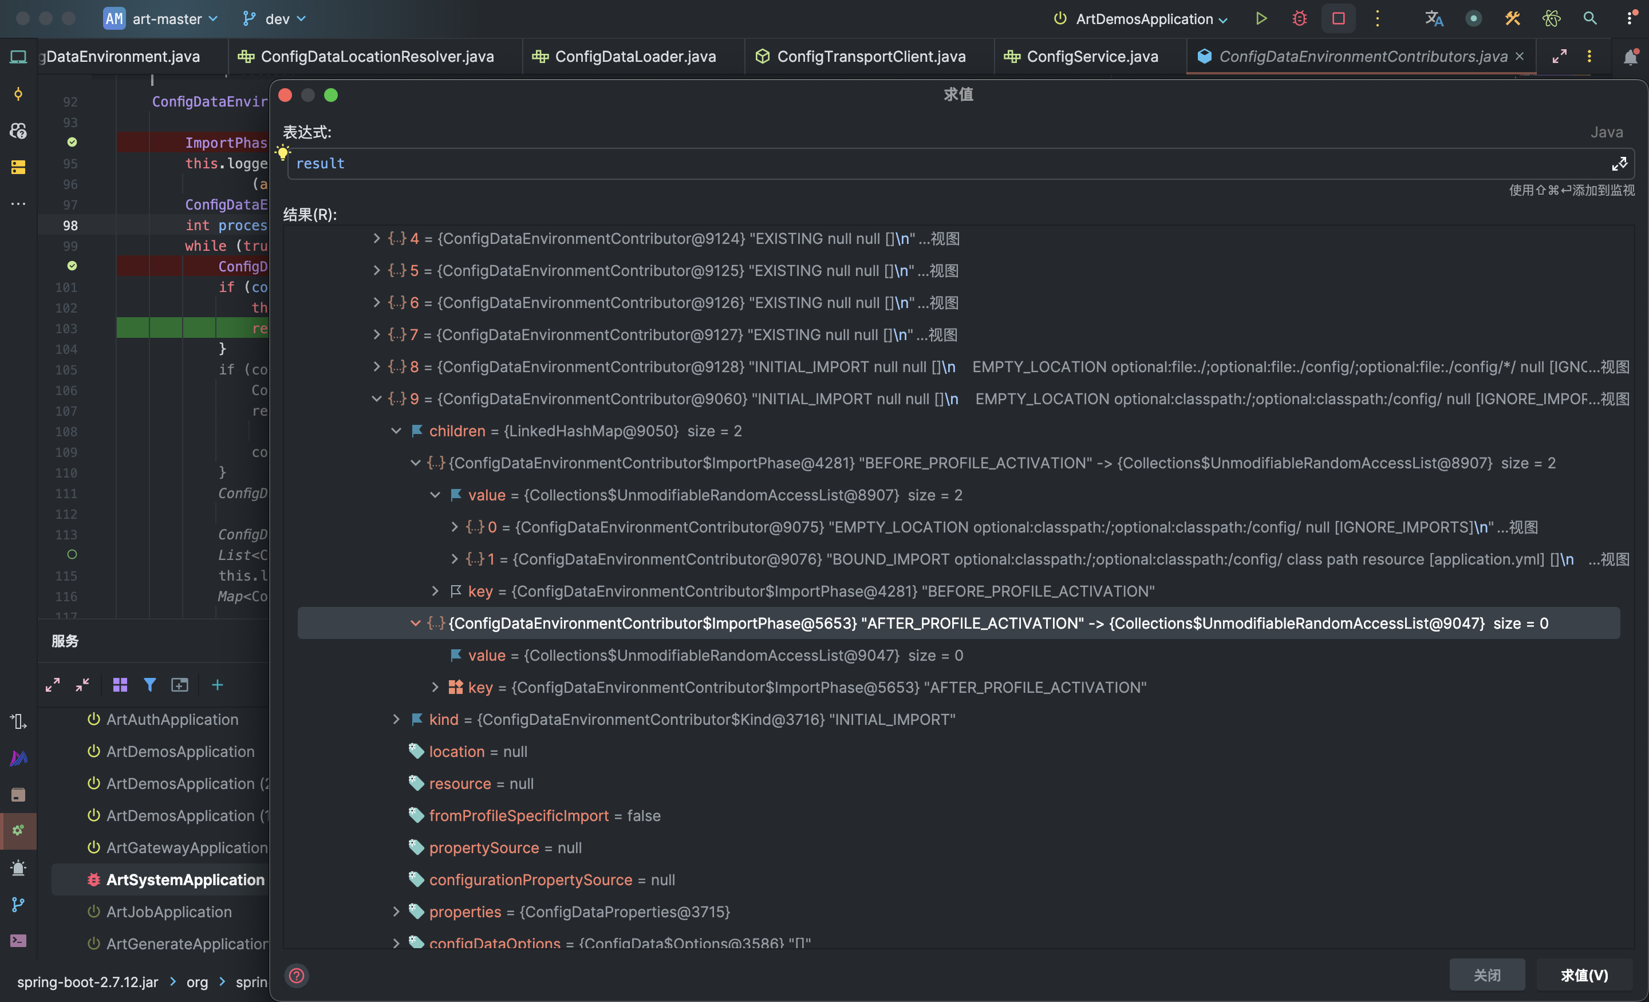The height and width of the screenshot is (1002, 1649).
Task: Click the Debug bug icon in toolbar
Action: (1299, 19)
